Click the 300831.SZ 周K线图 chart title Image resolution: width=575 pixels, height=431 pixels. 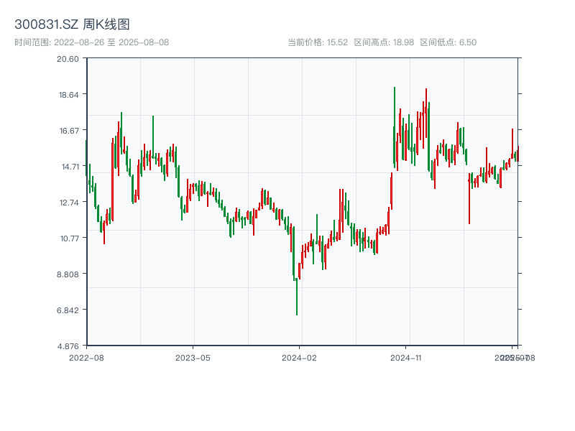pyautogui.click(x=72, y=25)
